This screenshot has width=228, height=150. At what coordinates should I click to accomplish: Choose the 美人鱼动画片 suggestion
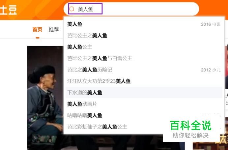(144, 104)
